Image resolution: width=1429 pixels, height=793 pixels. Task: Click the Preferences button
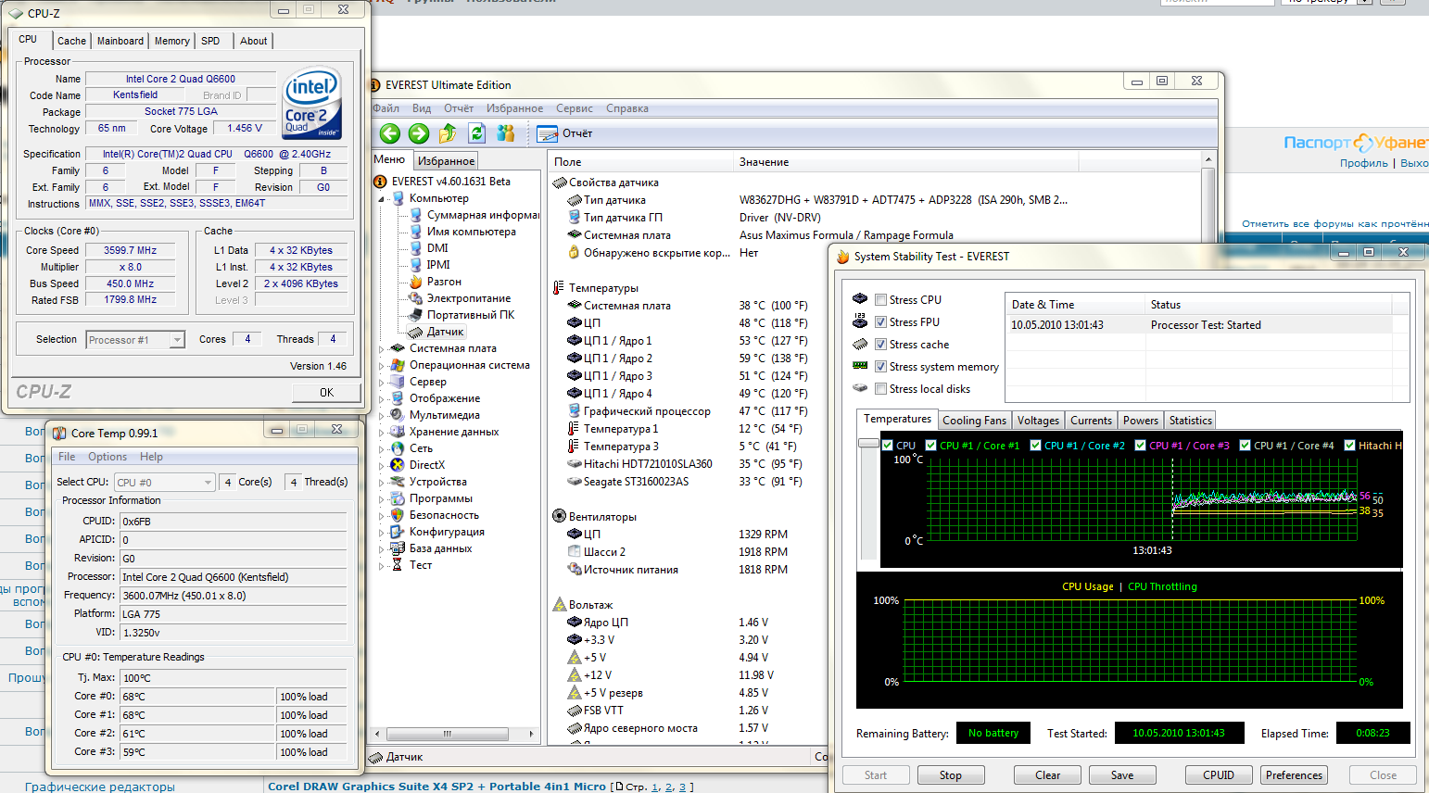(1294, 775)
